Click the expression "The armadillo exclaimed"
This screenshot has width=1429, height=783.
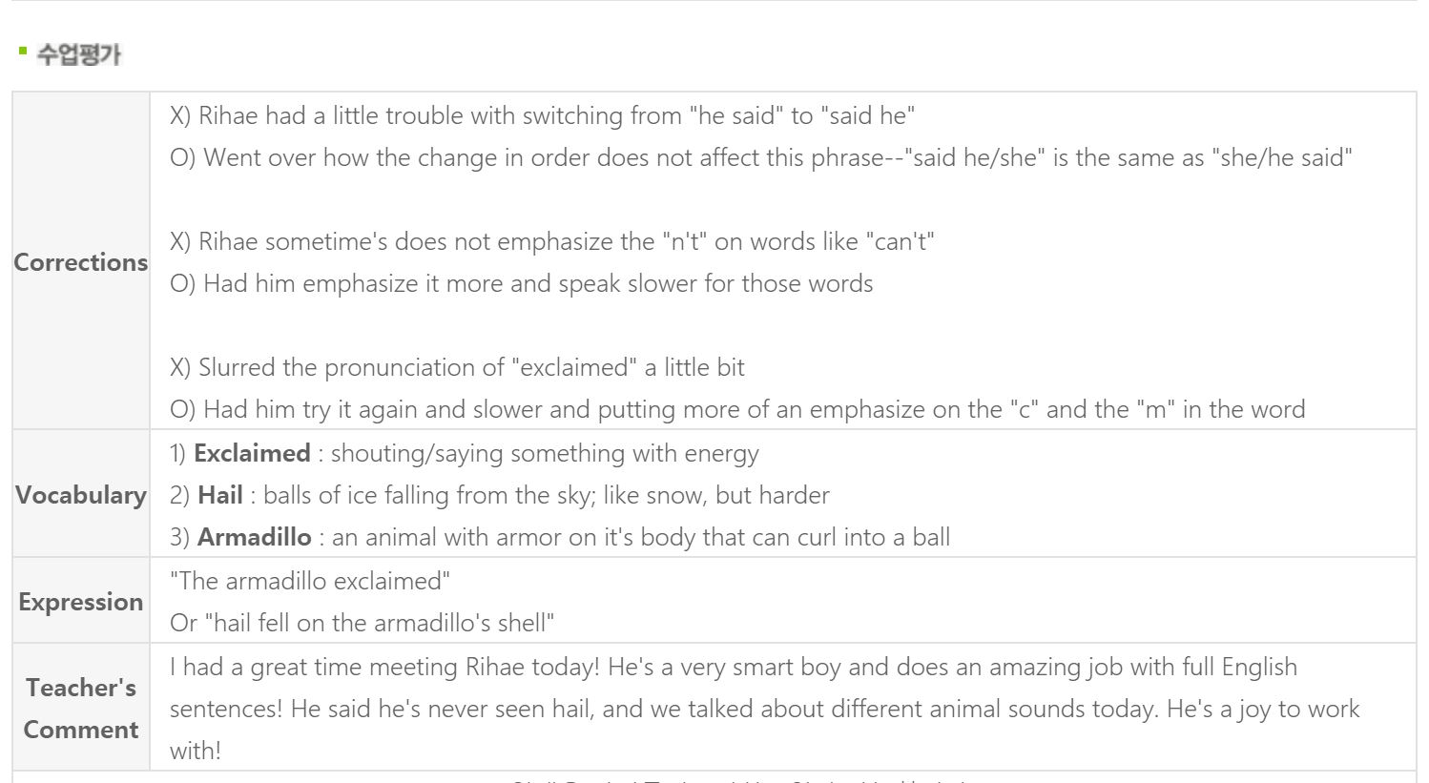coord(310,581)
